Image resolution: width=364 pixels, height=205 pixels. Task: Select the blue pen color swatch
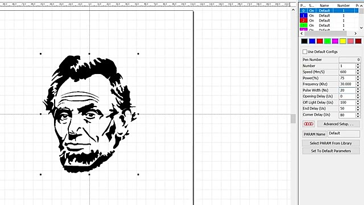(312, 41)
